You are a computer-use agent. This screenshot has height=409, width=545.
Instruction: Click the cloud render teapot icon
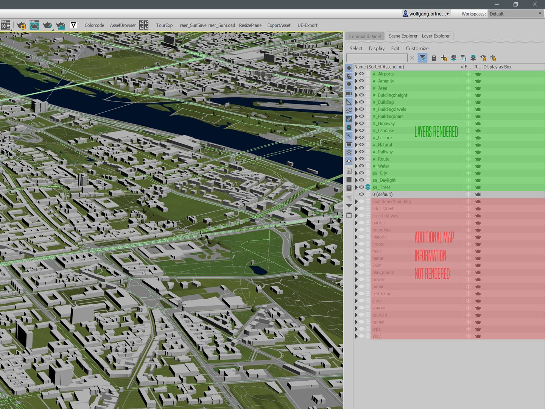(x=61, y=25)
